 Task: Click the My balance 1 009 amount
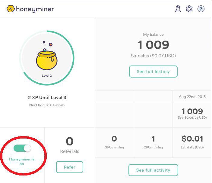click(x=153, y=45)
